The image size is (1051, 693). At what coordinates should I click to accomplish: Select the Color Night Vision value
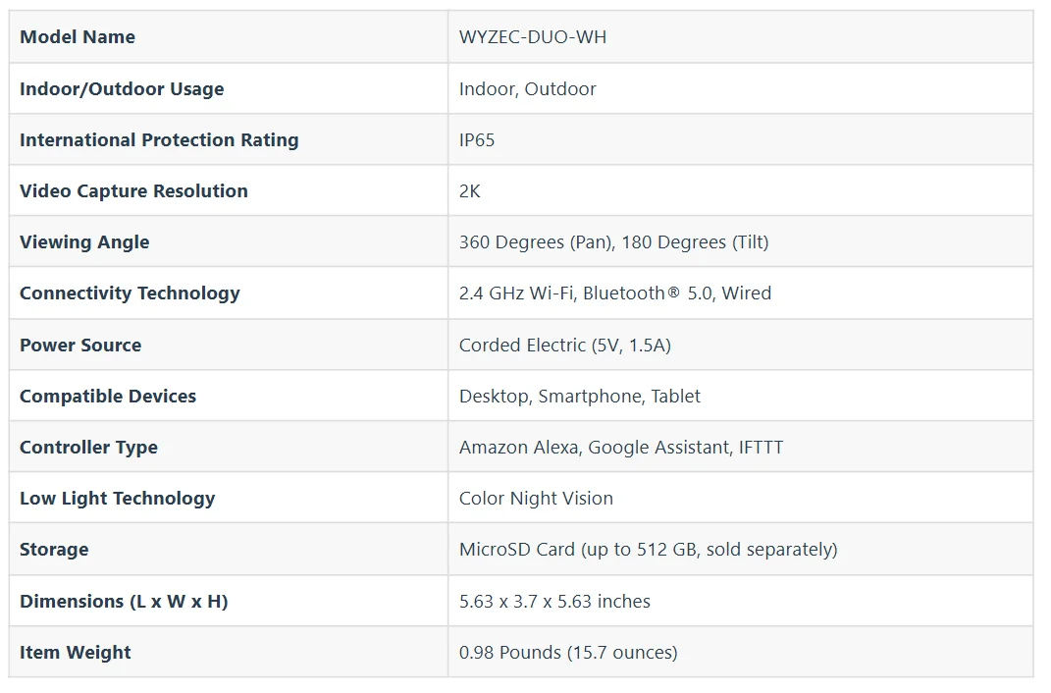point(536,498)
